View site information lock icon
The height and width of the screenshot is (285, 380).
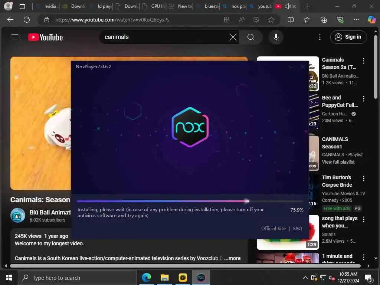[47, 20]
